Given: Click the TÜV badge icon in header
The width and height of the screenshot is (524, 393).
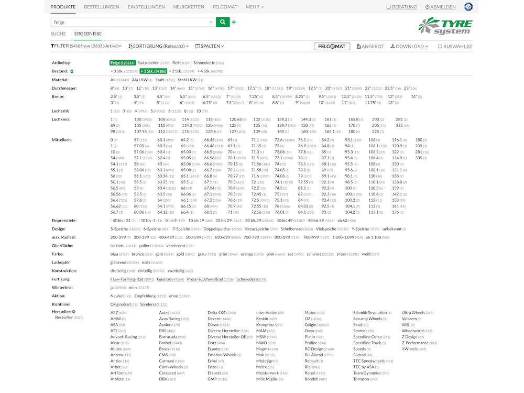Looking at the screenshot, I should click(468, 7).
